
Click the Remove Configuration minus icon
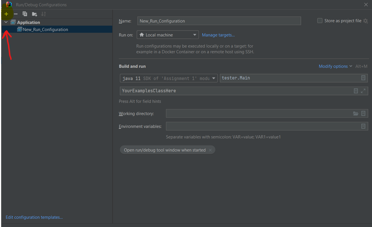16,14
